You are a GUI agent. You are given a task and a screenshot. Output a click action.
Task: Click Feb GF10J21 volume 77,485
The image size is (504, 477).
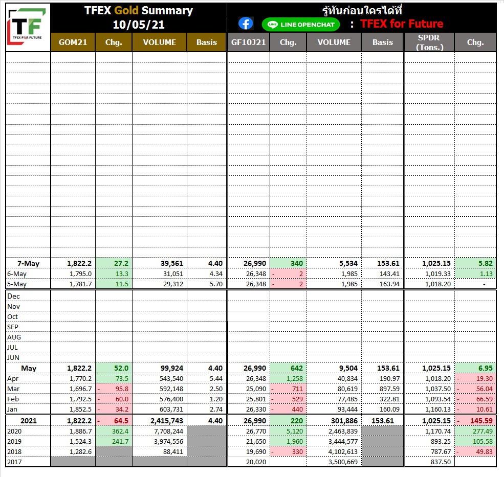[x=347, y=399]
